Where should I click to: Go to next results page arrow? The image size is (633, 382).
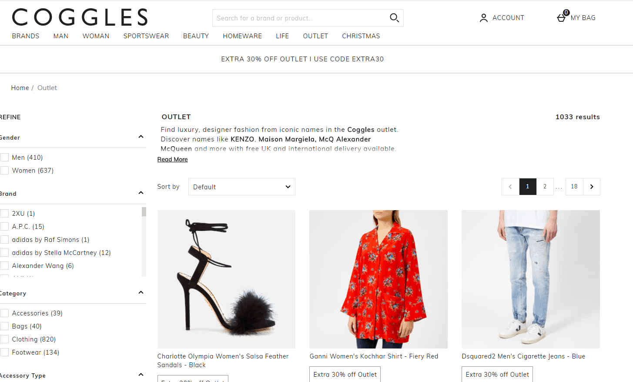592,187
